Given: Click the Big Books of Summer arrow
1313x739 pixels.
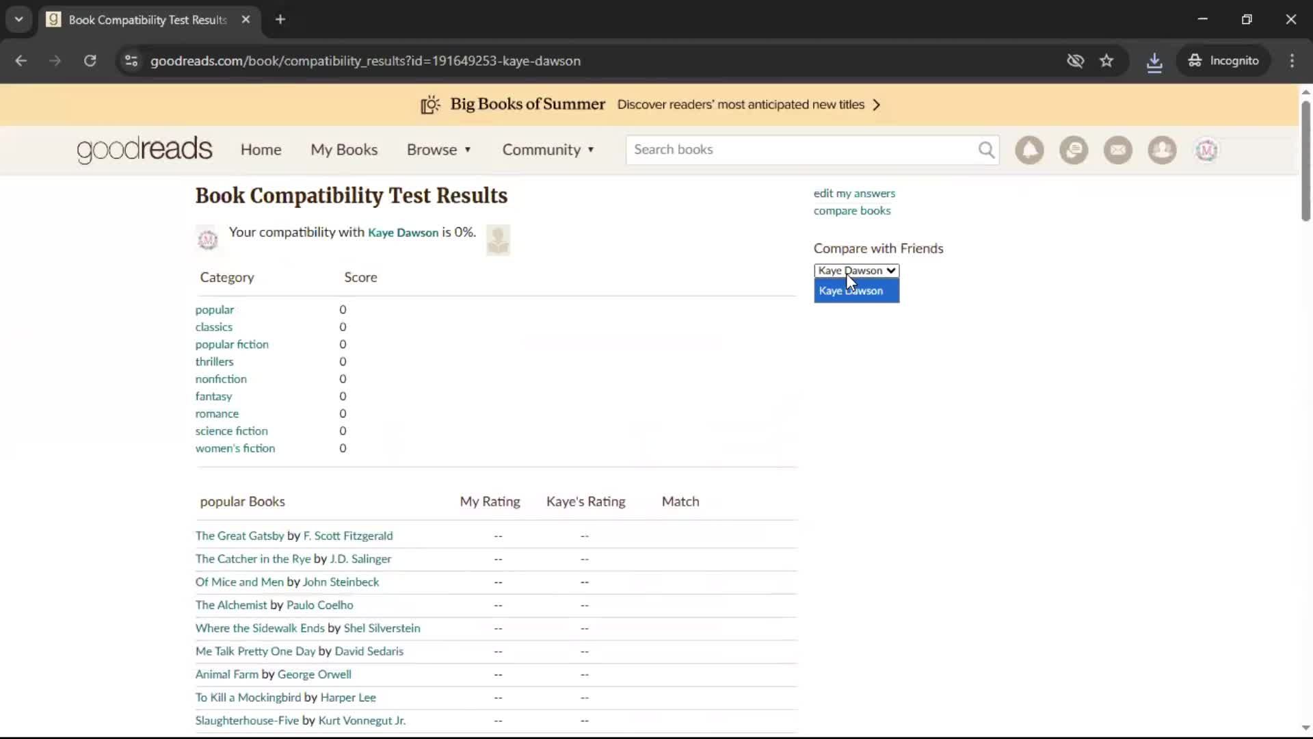Looking at the screenshot, I should tap(877, 105).
